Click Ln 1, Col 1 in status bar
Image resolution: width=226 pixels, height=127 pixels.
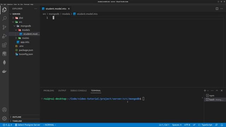(164, 125)
